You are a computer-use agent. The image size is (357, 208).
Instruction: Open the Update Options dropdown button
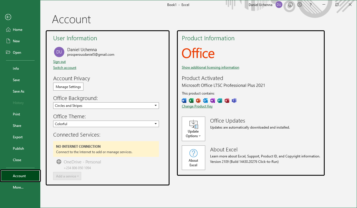[x=194, y=129]
